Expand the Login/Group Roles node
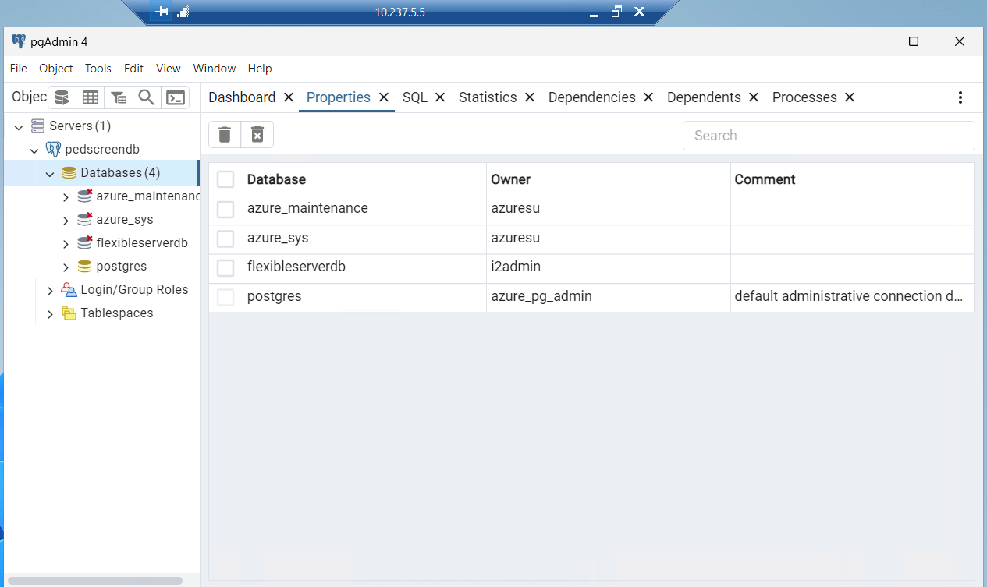Screen dimensions: 987x587 click(x=50, y=290)
